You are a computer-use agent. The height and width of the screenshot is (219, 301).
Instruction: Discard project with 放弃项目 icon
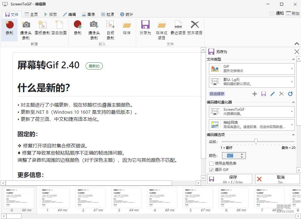pyautogui.click(x=195, y=28)
